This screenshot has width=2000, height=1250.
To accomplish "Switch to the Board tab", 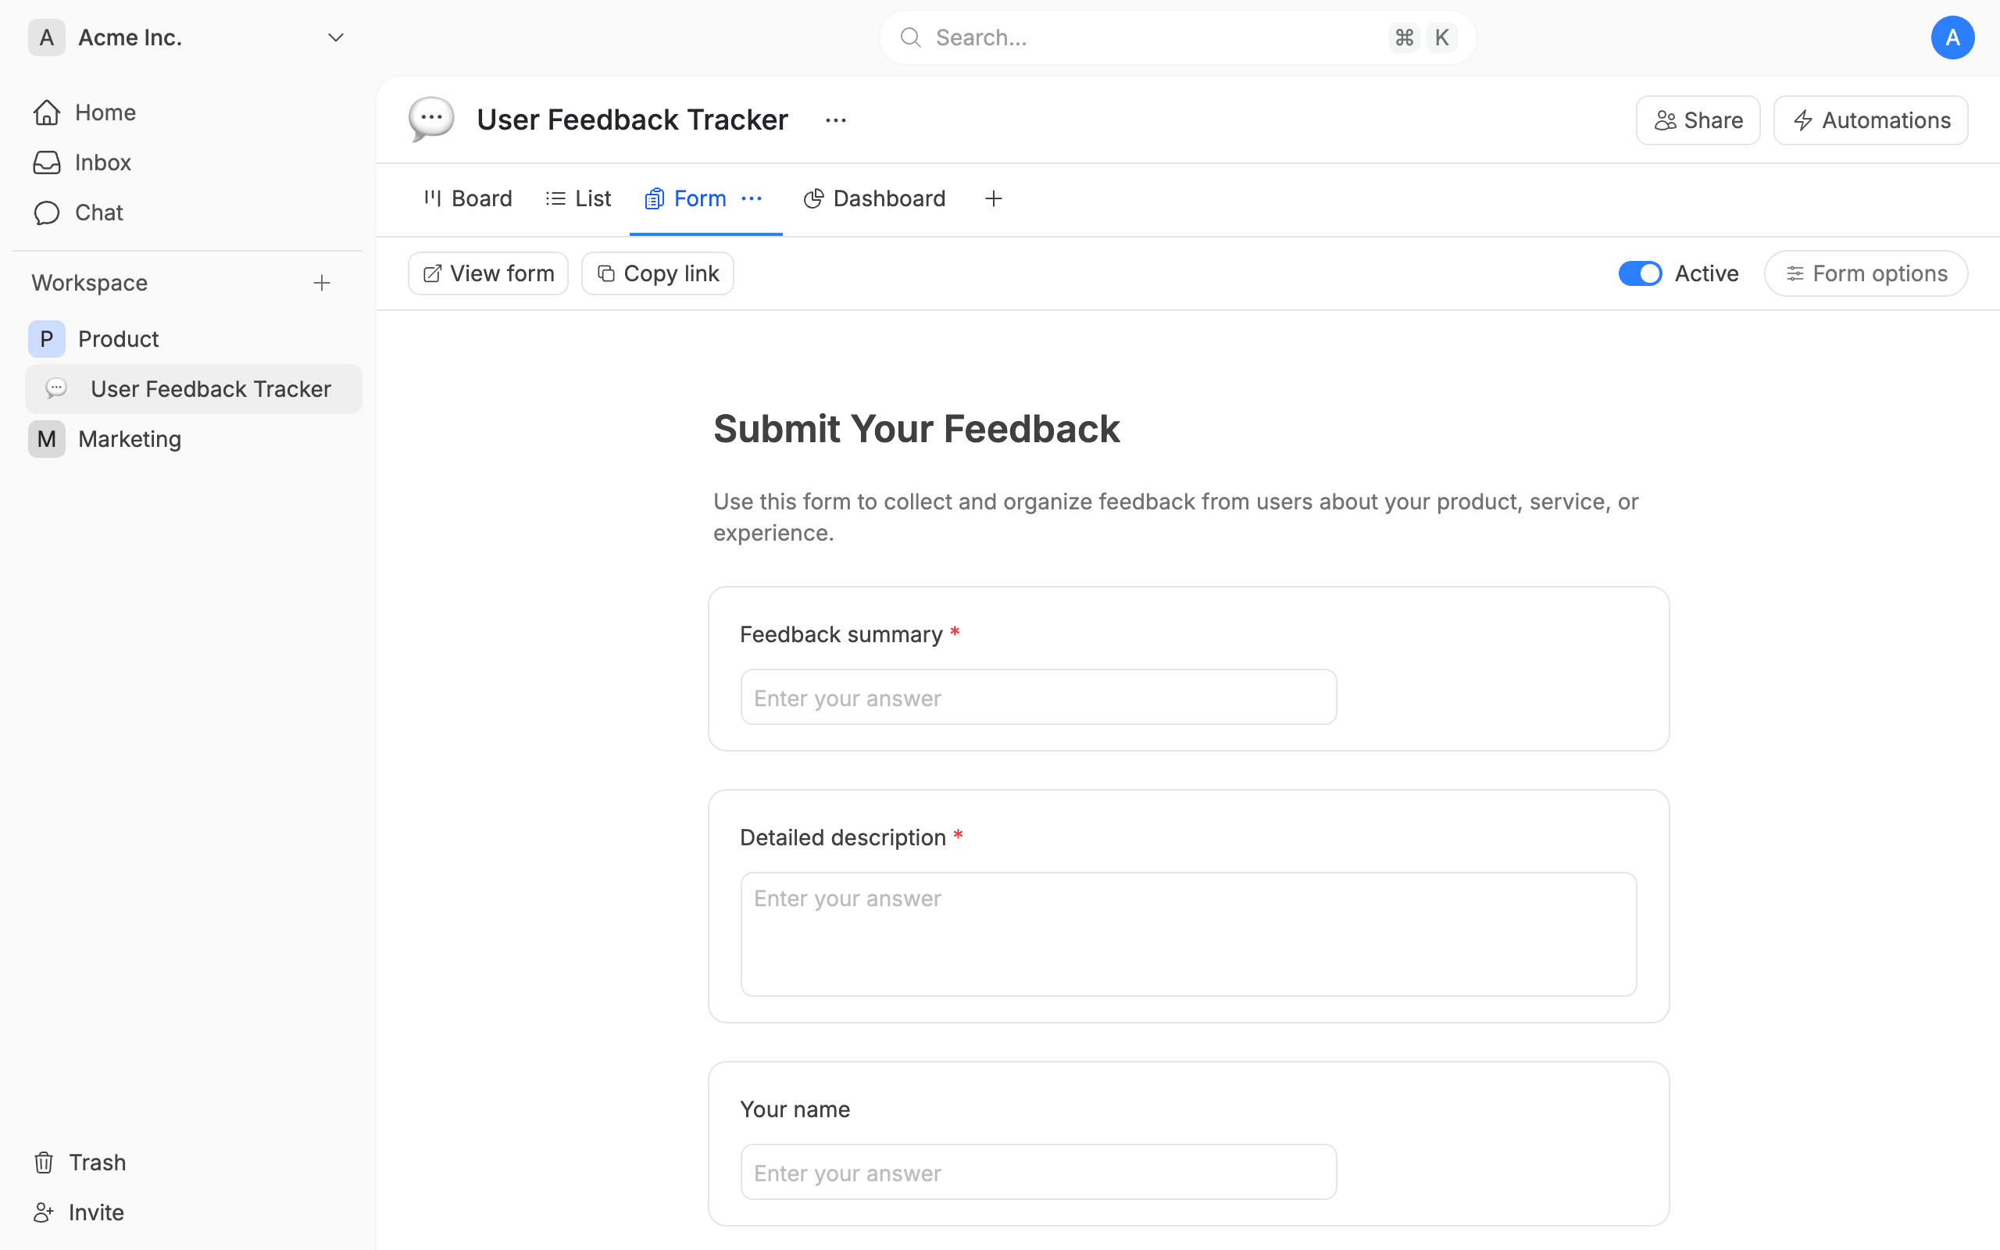I will pos(469,198).
